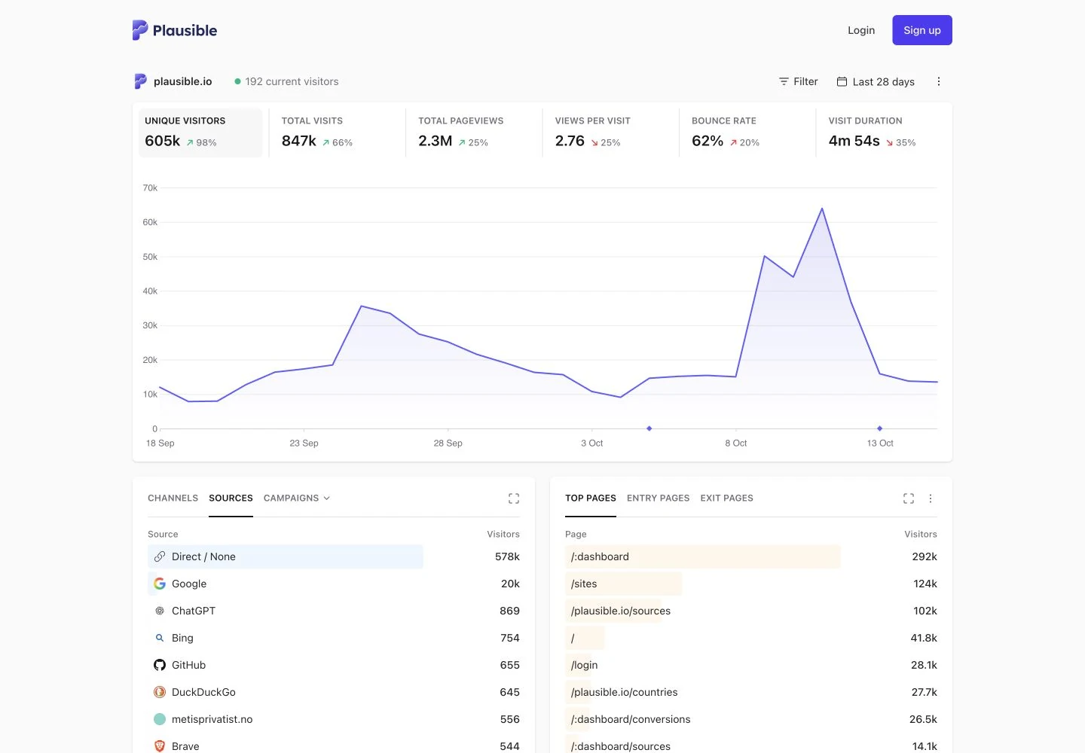This screenshot has width=1085, height=753.
Task: Click the Plausible logo in header
Action: [175, 30]
